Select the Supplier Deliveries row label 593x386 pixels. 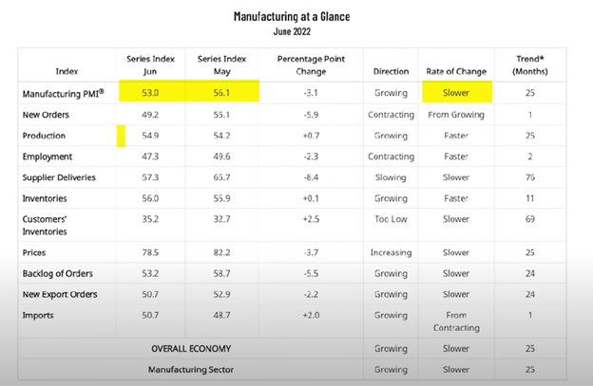point(59,177)
